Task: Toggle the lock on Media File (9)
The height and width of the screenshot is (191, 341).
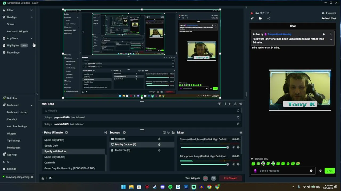Action: [159, 150]
